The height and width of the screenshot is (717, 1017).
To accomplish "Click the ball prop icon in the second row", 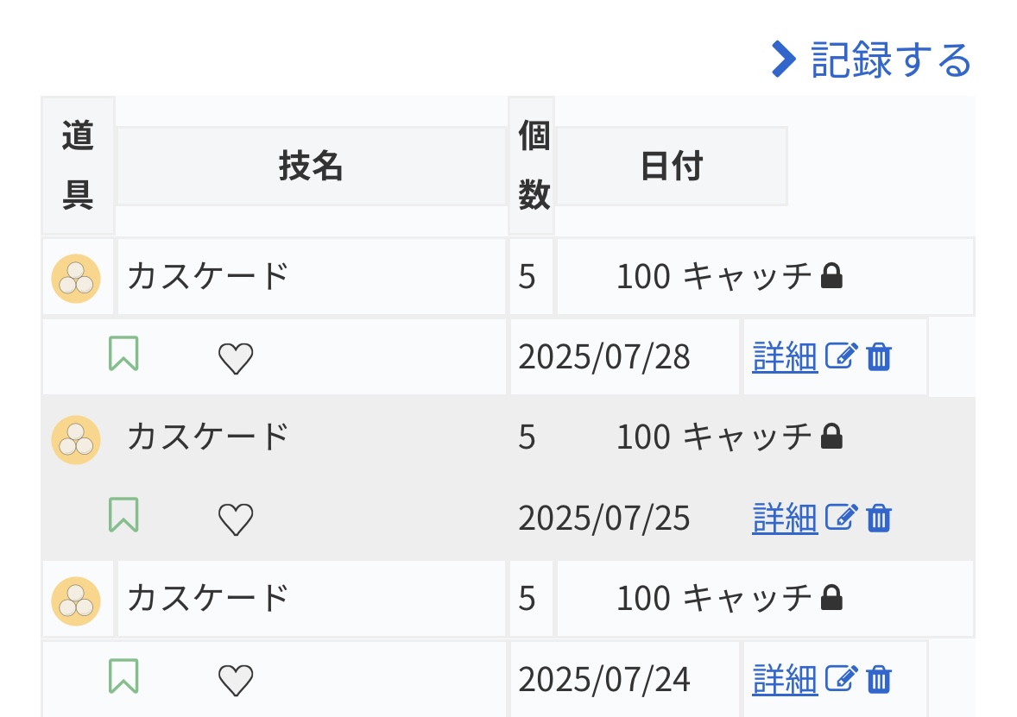I will tap(76, 439).
